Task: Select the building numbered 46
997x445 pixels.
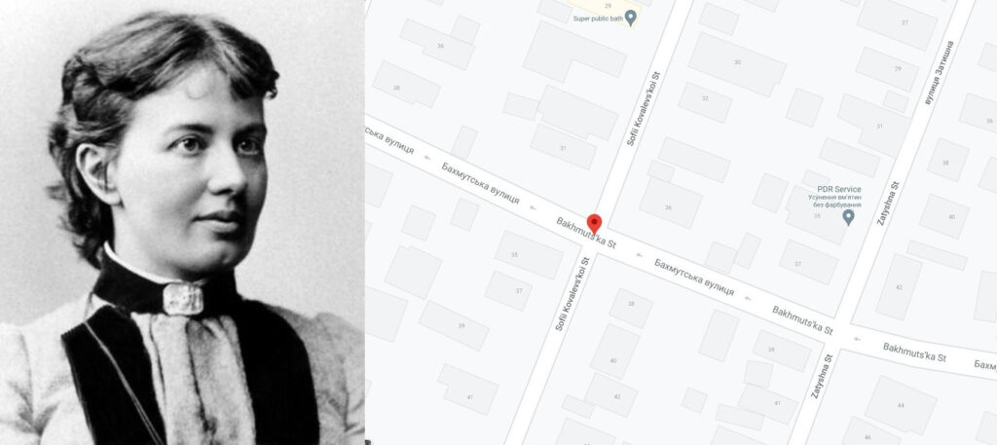Action: (868, 436)
